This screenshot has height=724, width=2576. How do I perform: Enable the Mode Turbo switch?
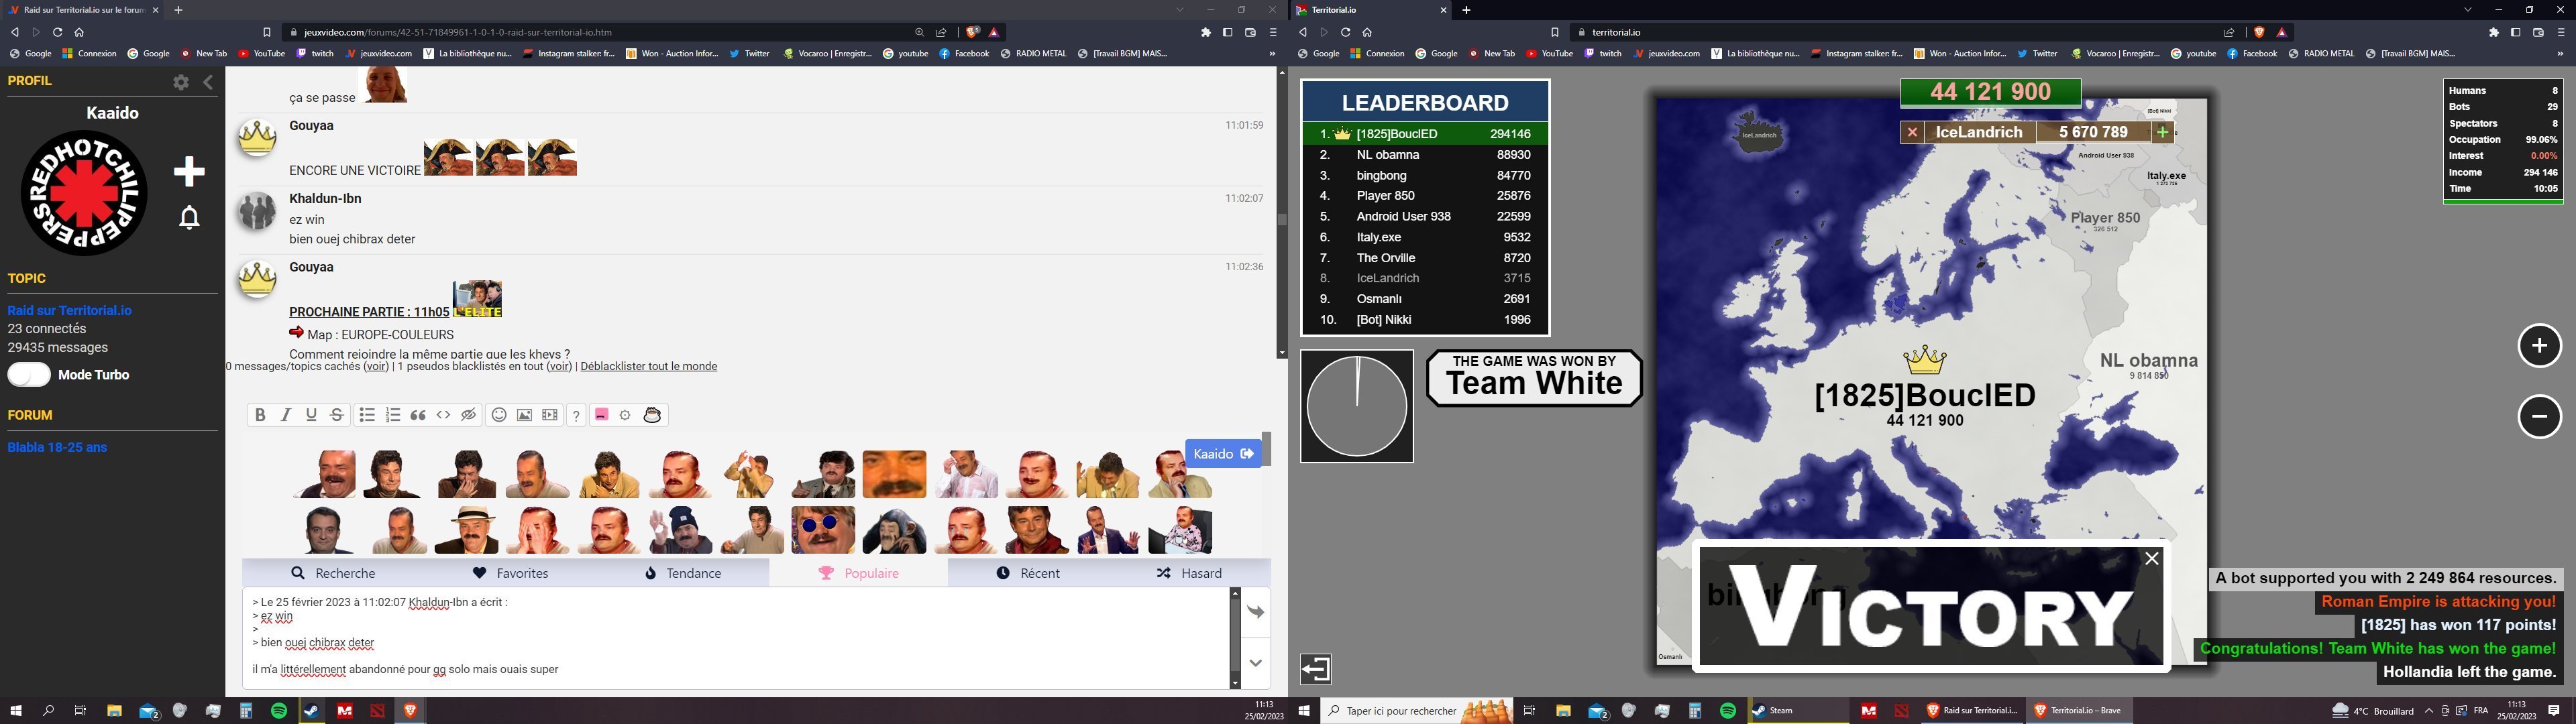(29, 375)
